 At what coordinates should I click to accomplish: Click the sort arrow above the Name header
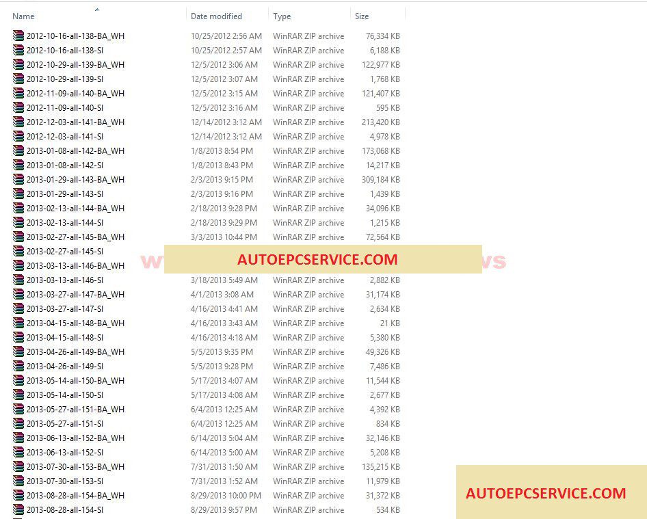(97, 9)
